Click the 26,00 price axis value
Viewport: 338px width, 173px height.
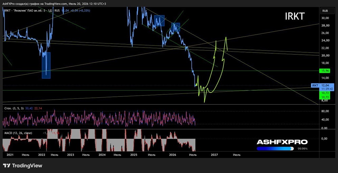click(x=325, y=33)
